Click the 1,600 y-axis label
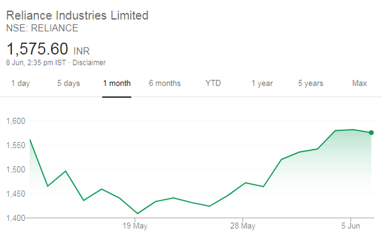 click(x=16, y=121)
